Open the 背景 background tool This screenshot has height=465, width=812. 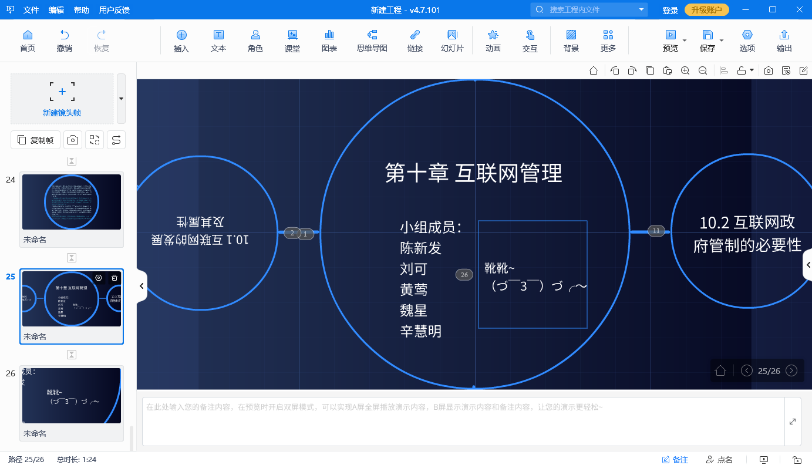click(571, 41)
